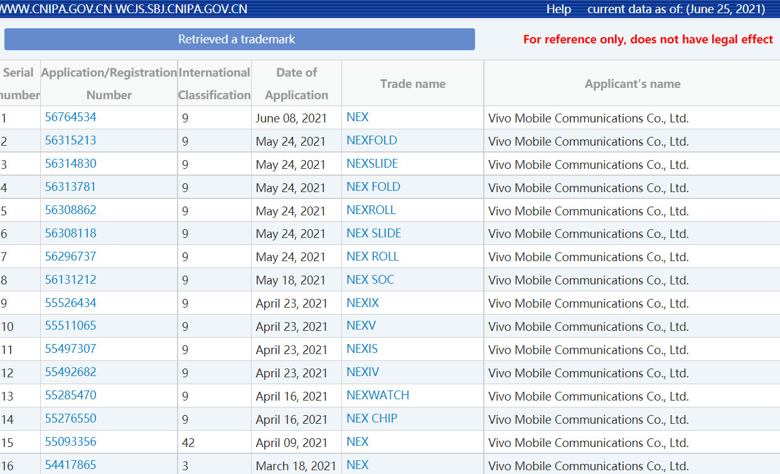Open application number 56308862
This screenshot has height=474, width=780.
(x=71, y=210)
